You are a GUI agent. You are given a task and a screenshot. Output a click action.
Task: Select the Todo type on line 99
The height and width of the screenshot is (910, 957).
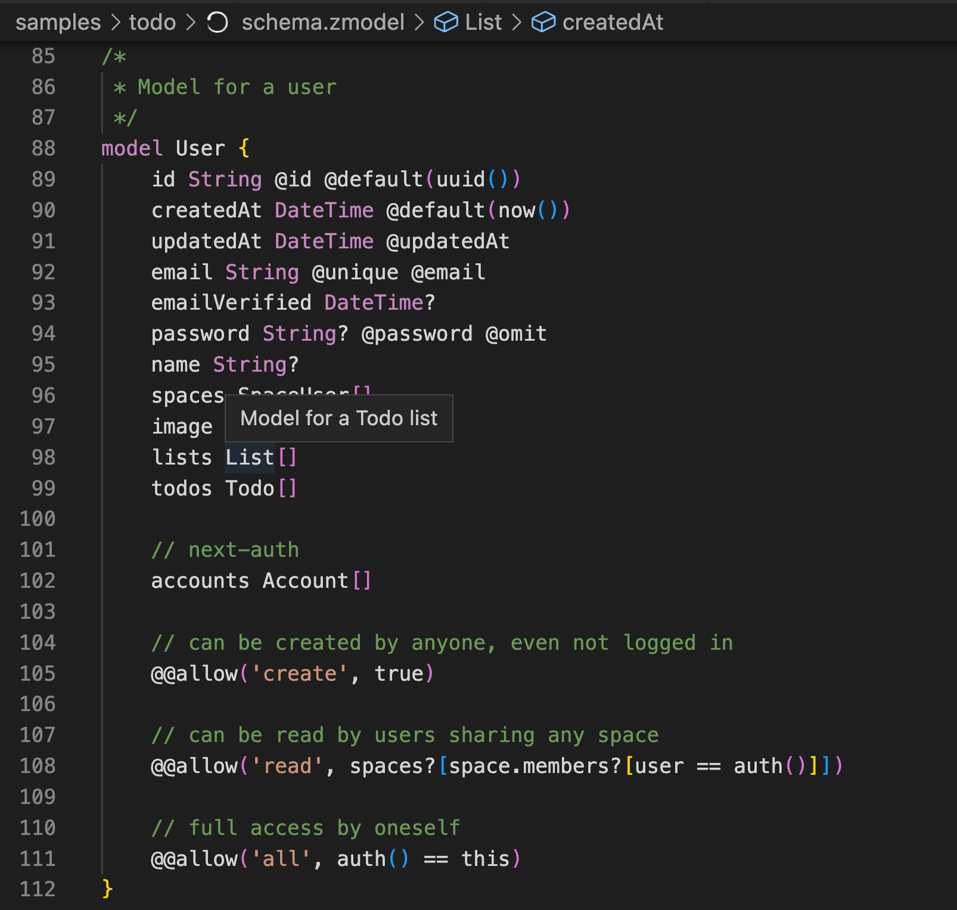click(250, 488)
